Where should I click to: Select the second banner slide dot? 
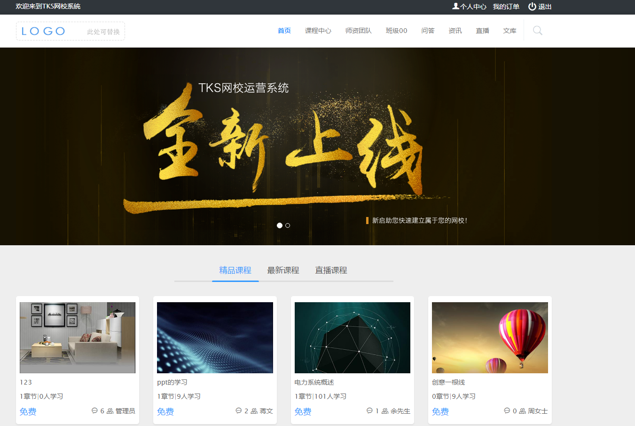click(x=288, y=225)
